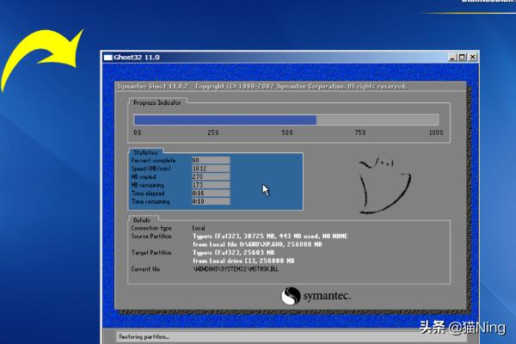Maximize the Ghost32 11.0 window
The height and width of the screenshot is (344, 516).
[463, 58]
